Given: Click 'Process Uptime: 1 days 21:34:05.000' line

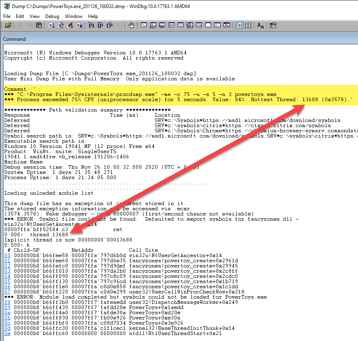Looking at the screenshot, I should point(60,177).
